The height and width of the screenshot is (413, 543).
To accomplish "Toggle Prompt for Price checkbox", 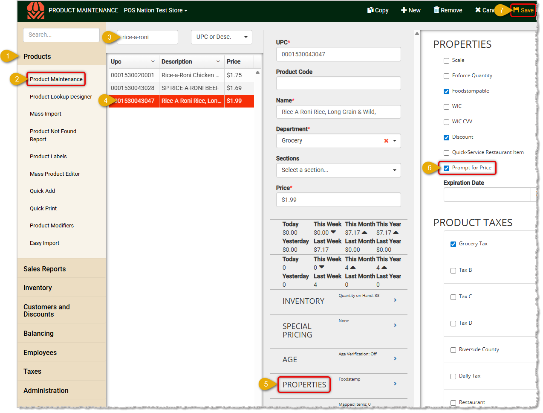I will click(446, 168).
